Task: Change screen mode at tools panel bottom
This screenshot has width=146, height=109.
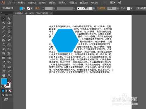Action: [6, 99]
